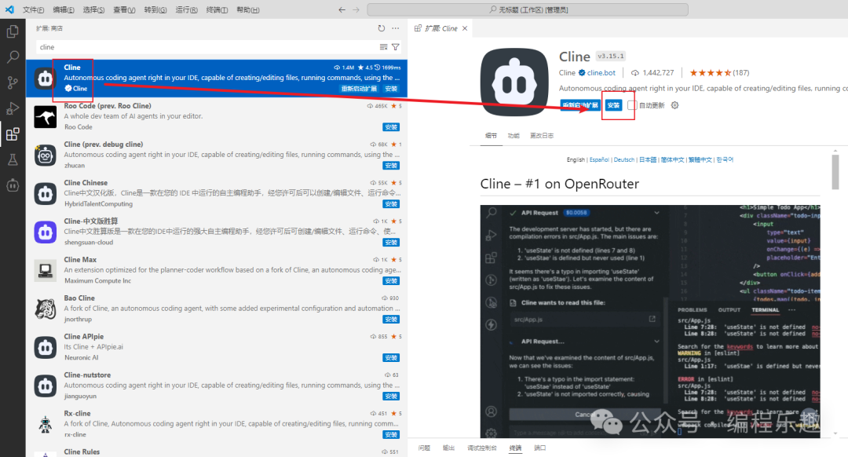This screenshot has width=848, height=457.
Task: Click Restart Extensions in Cline list row
Action: pos(359,89)
